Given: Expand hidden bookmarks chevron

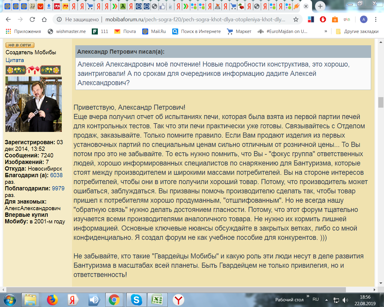Looking at the screenshot, I should pos(326,31).
